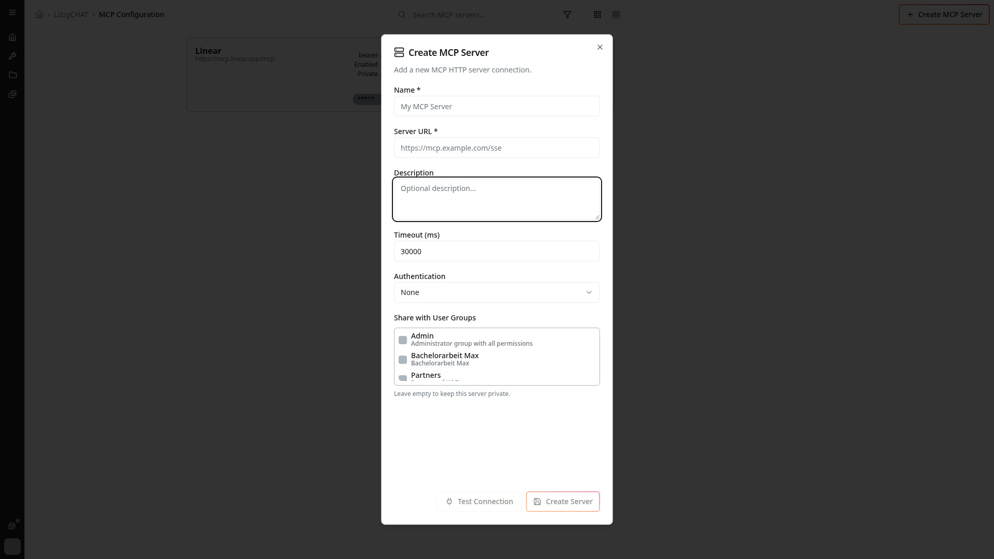This screenshot has height=559, width=994.
Task: Switch to table view icon
Action: coord(616,14)
